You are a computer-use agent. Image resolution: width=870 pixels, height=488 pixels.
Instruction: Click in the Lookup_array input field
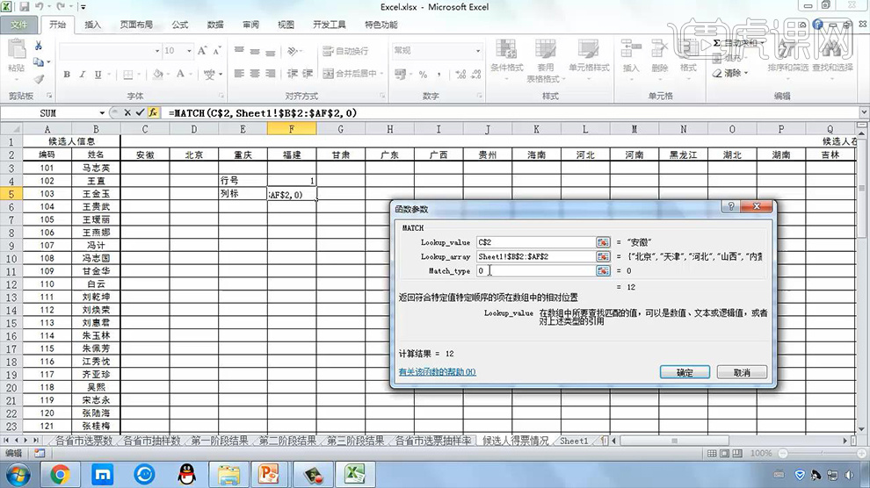(x=536, y=256)
